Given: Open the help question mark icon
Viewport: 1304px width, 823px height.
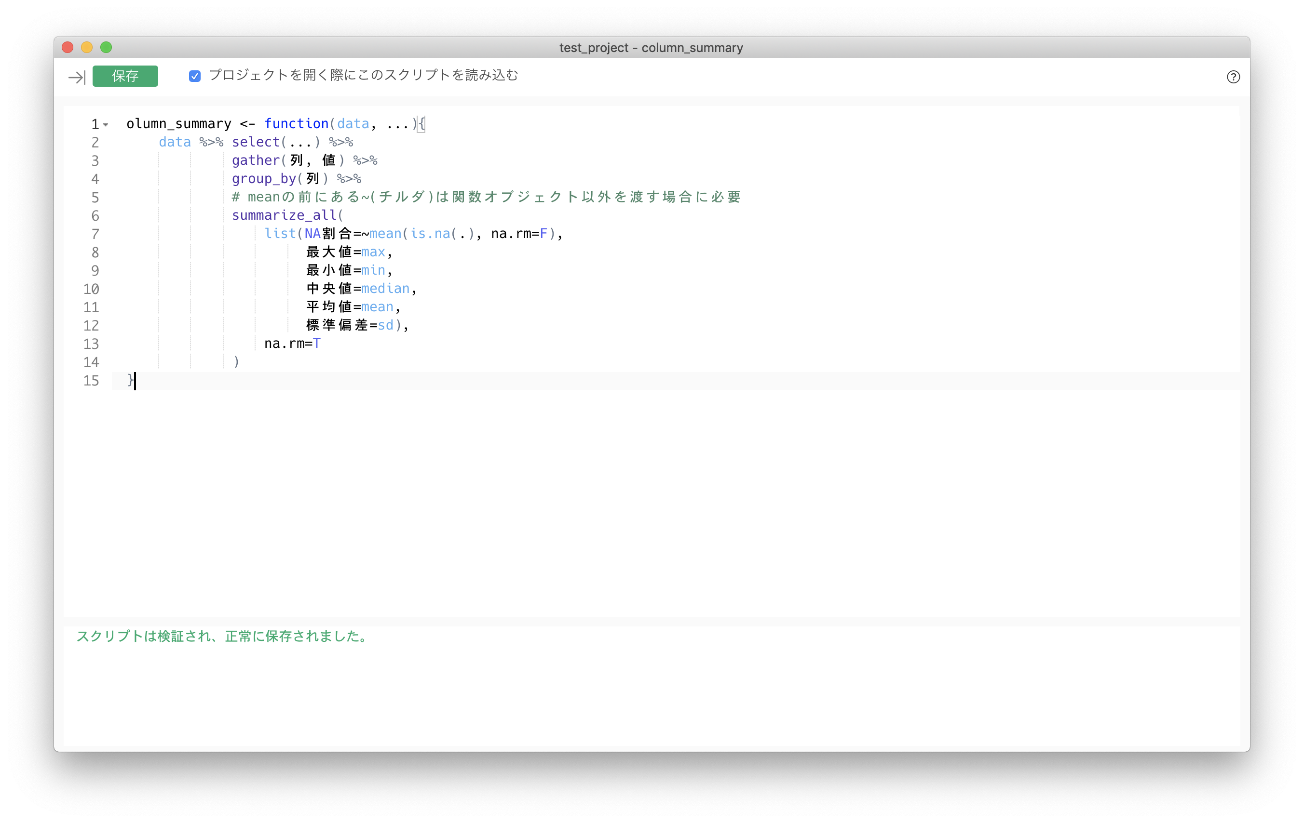Looking at the screenshot, I should (1233, 77).
